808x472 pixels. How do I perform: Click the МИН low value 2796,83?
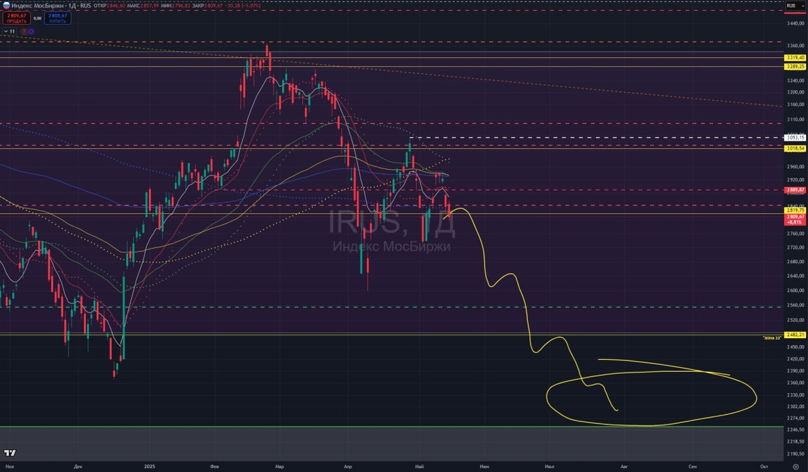point(181,5)
